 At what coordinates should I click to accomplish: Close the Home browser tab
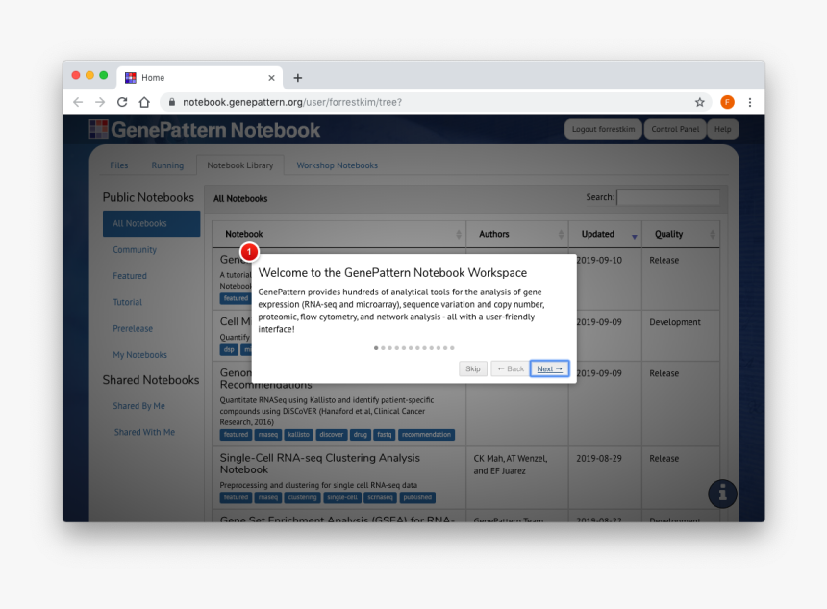pos(271,78)
